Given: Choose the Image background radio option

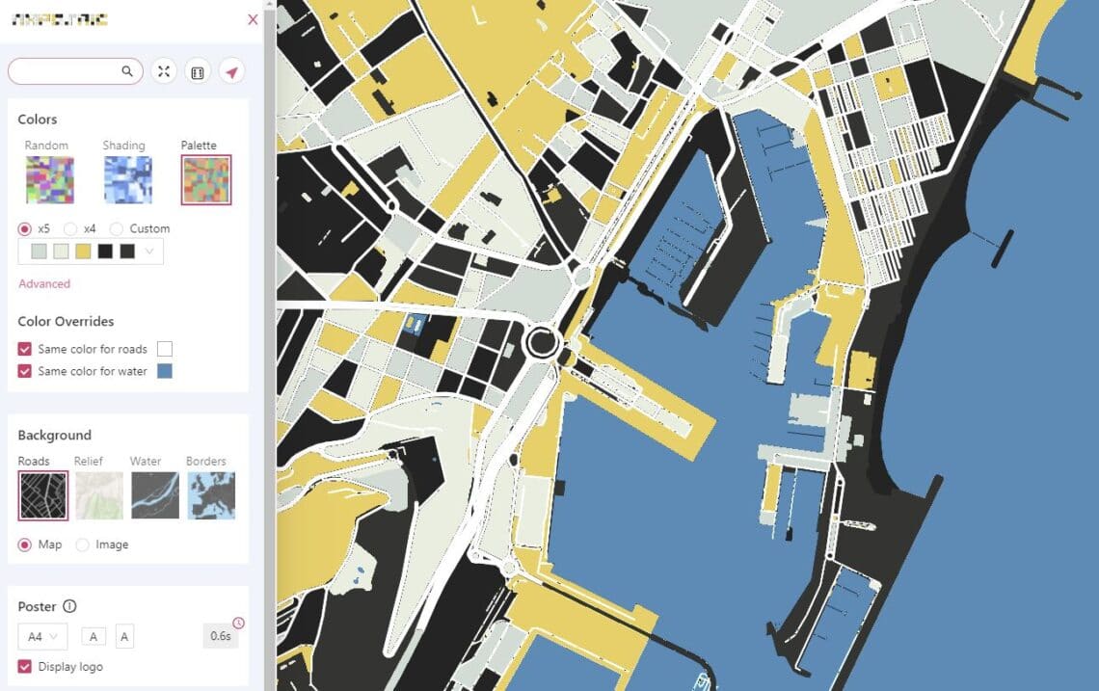Looking at the screenshot, I should pos(83,545).
